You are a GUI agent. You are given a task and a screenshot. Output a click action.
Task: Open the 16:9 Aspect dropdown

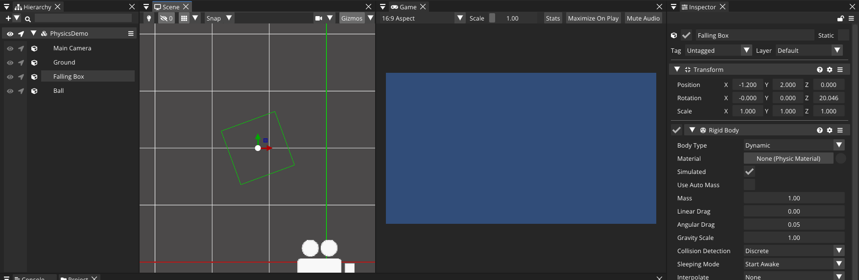(423, 18)
